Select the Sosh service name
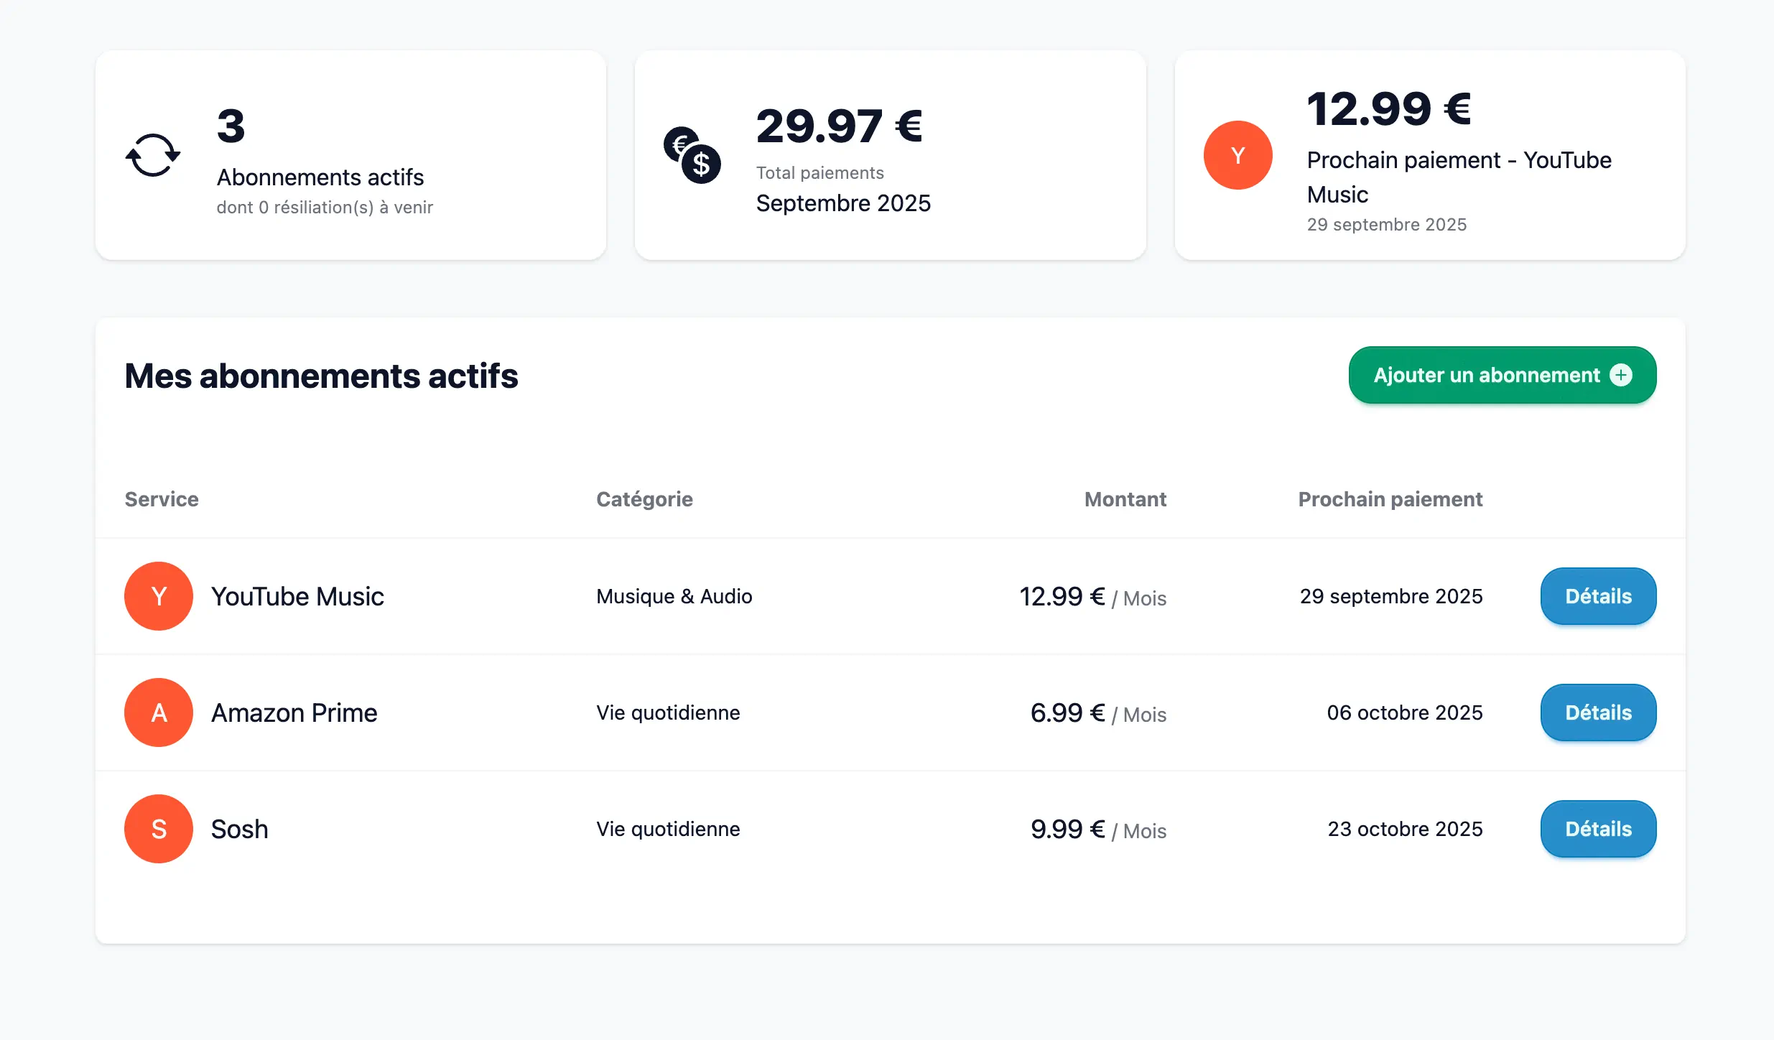The image size is (1774, 1040). click(239, 829)
